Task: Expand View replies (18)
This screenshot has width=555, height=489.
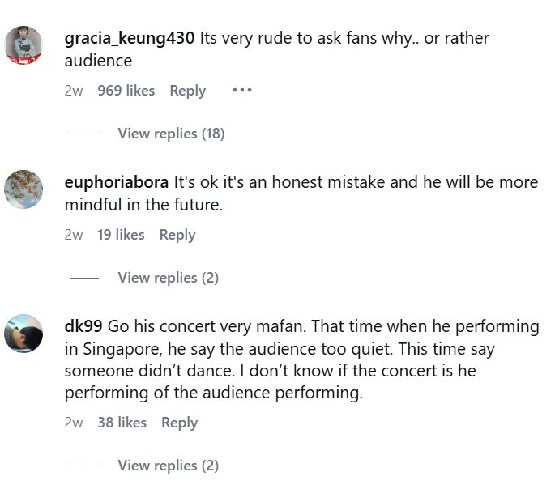Action: [x=171, y=134]
